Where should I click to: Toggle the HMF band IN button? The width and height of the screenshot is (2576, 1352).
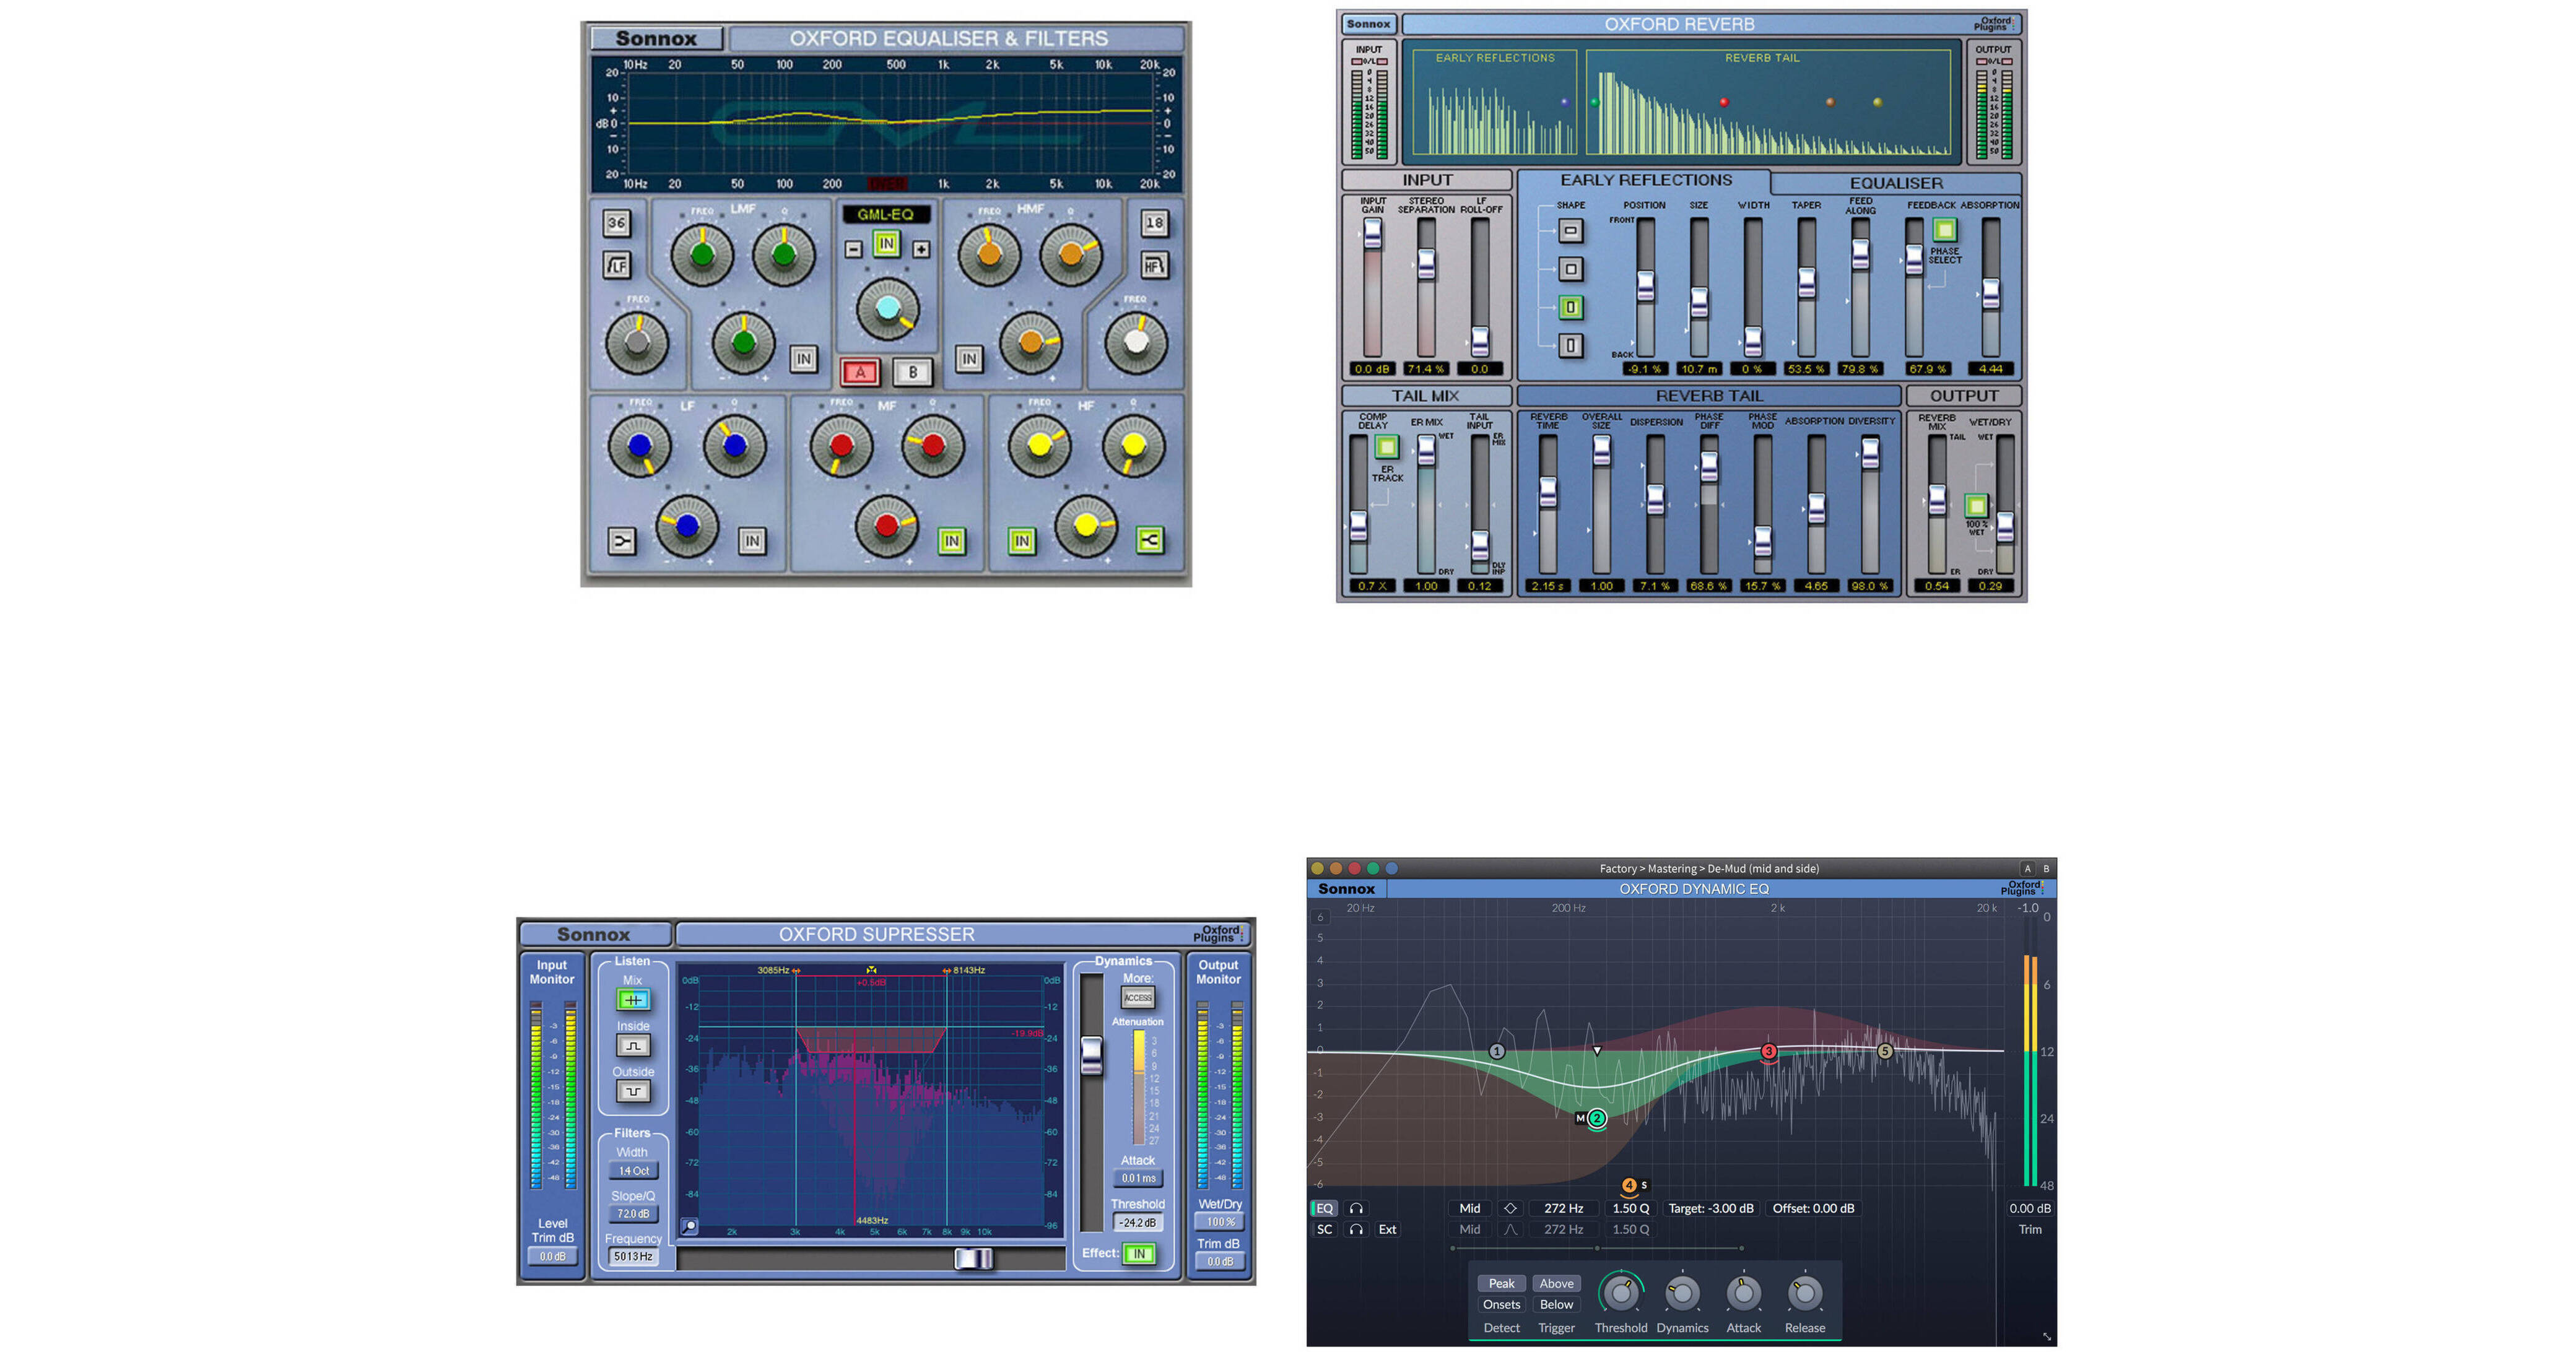pyautogui.click(x=968, y=359)
